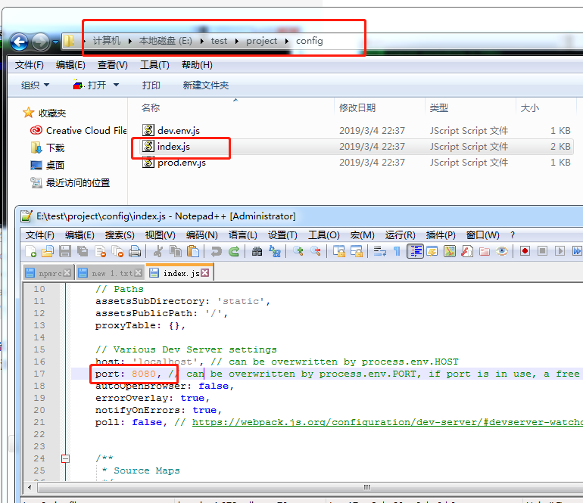583x503 pixels.
Task: Open the 插件(P) menu in Notepad++
Action: [441, 235]
